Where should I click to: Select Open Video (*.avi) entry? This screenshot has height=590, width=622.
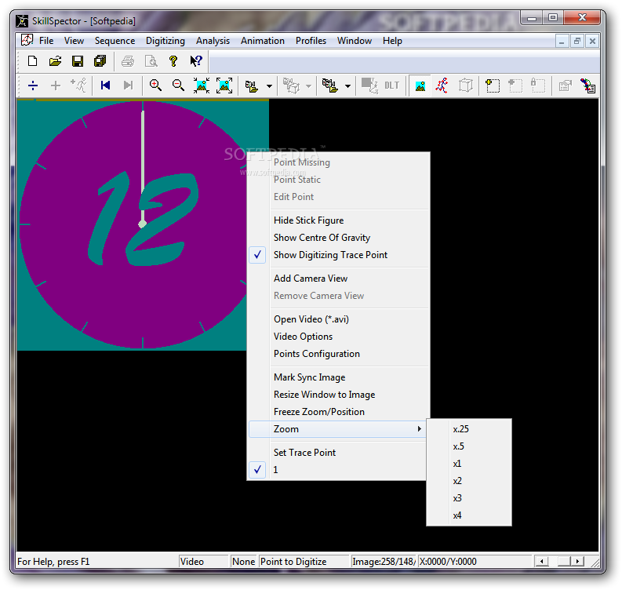[x=338, y=319]
